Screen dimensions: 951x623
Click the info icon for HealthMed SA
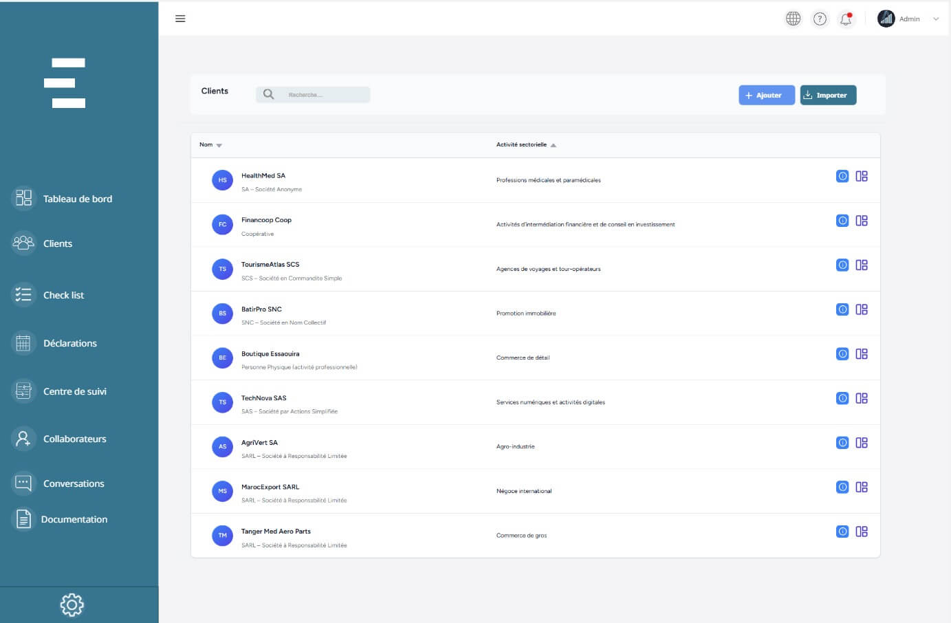tap(842, 176)
